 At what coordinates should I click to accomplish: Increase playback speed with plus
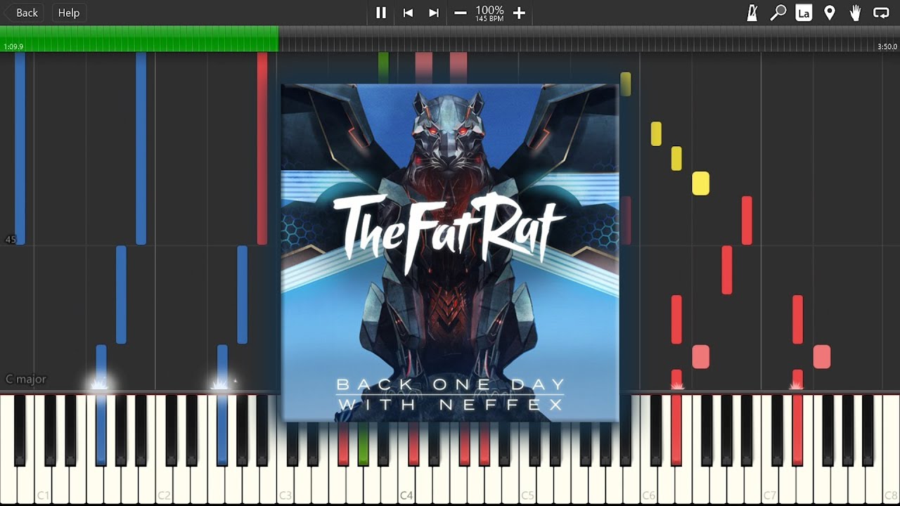(519, 13)
